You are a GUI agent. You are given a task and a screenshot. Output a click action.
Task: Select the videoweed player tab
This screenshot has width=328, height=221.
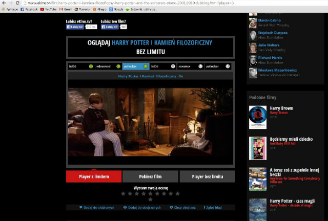tap(108, 67)
